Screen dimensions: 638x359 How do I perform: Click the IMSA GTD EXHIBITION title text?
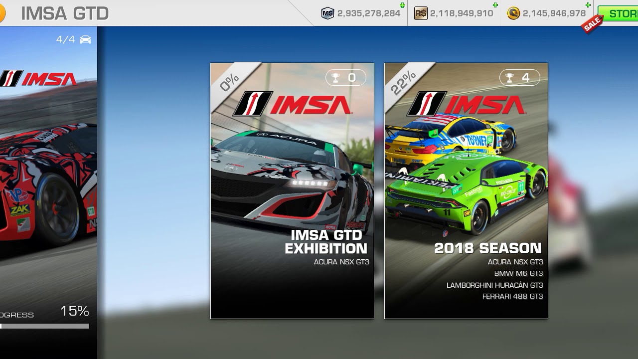(x=326, y=242)
